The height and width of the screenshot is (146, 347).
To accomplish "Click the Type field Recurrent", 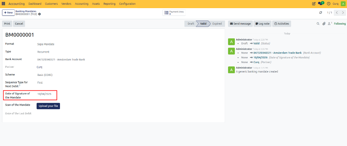I will (x=43, y=52).
